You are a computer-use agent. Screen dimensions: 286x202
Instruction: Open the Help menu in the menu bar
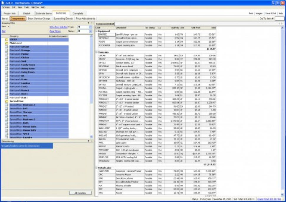click(43, 7)
